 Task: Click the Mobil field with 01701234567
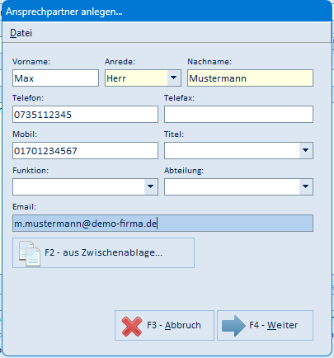(85, 151)
